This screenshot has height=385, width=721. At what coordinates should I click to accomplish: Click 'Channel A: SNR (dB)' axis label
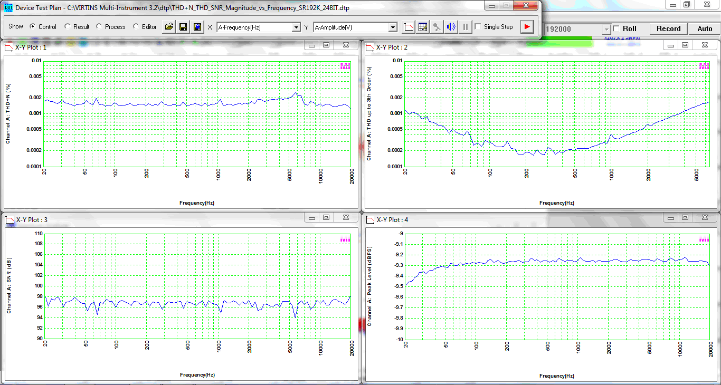click(x=8, y=285)
